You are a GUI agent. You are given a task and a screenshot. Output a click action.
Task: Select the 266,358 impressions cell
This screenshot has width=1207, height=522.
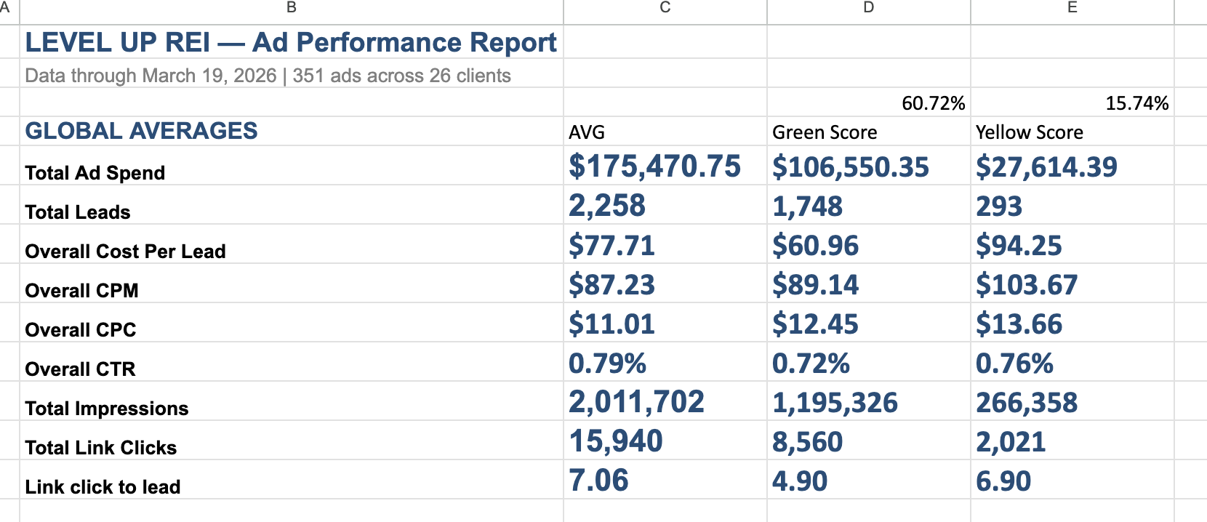[x=1072, y=401]
